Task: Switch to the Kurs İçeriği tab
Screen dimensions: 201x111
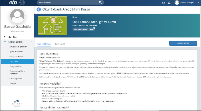Action: click(x=60, y=44)
